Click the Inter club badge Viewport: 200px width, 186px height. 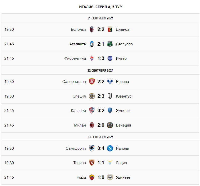pos(110,58)
